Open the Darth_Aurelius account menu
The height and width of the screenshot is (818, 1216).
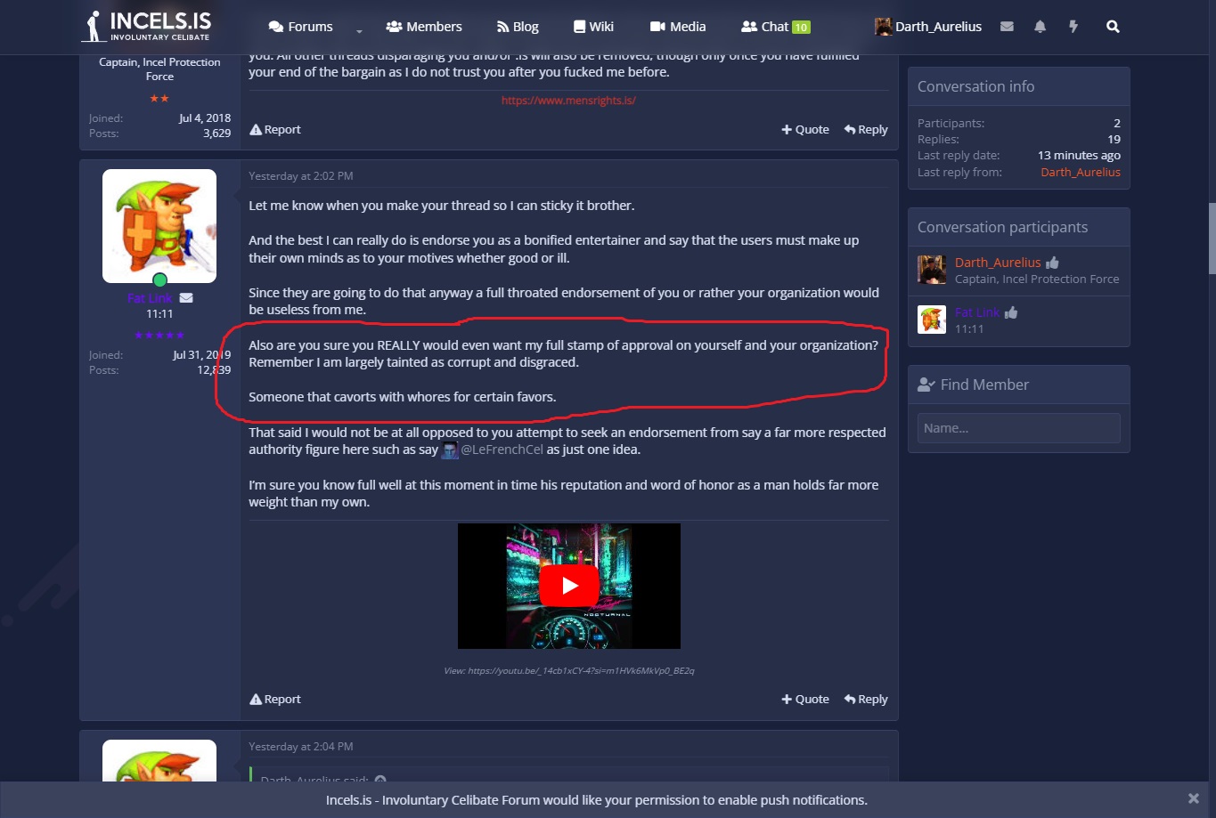click(x=928, y=27)
